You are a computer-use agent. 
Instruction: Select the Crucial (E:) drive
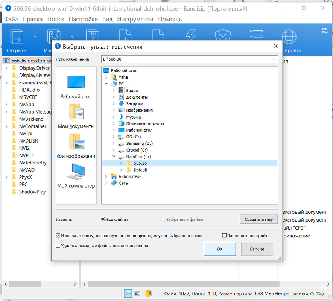137,150
